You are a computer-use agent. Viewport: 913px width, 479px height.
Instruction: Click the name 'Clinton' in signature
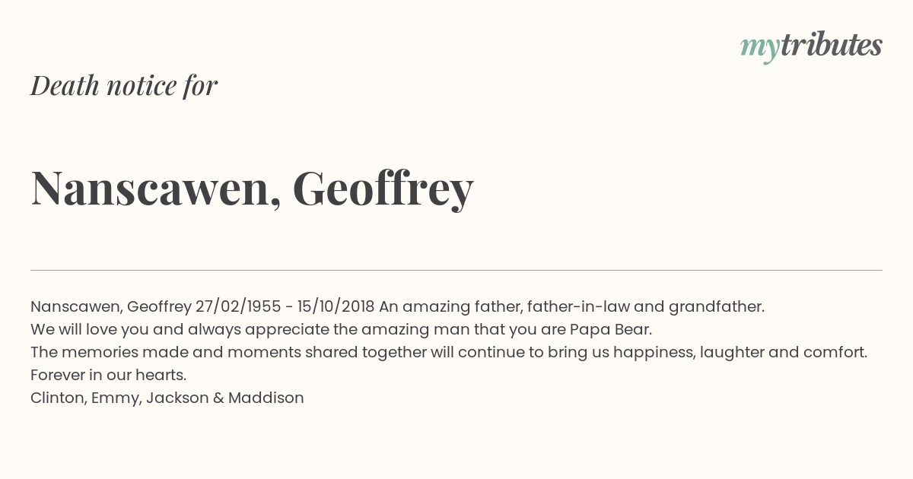tap(59, 398)
